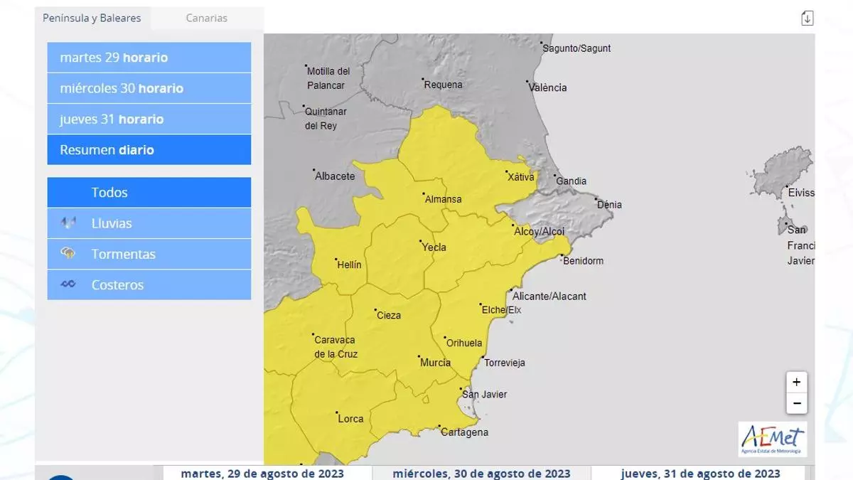This screenshot has height=480, width=853.
Task: Click the rain icon beside Lluvias
Action: click(68, 223)
